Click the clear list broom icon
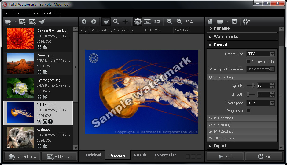 pyautogui.click(x=42, y=22)
